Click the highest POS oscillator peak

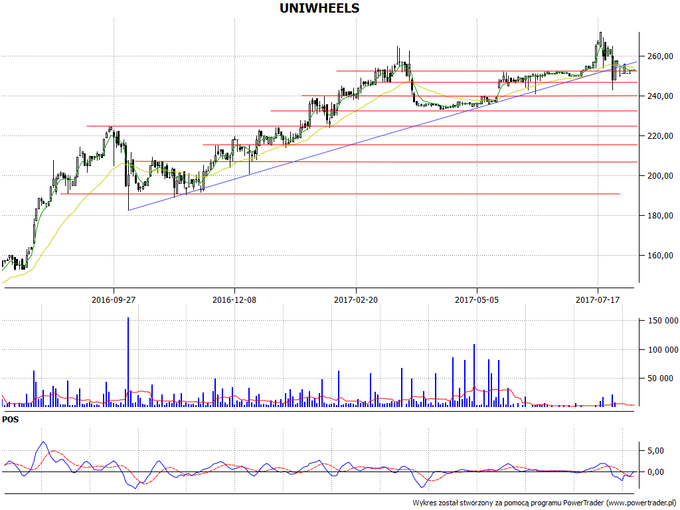42,442
